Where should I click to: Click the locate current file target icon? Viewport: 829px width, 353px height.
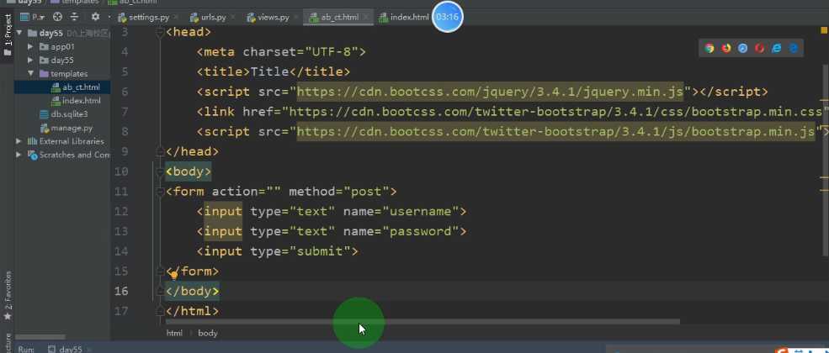tap(57, 17)
